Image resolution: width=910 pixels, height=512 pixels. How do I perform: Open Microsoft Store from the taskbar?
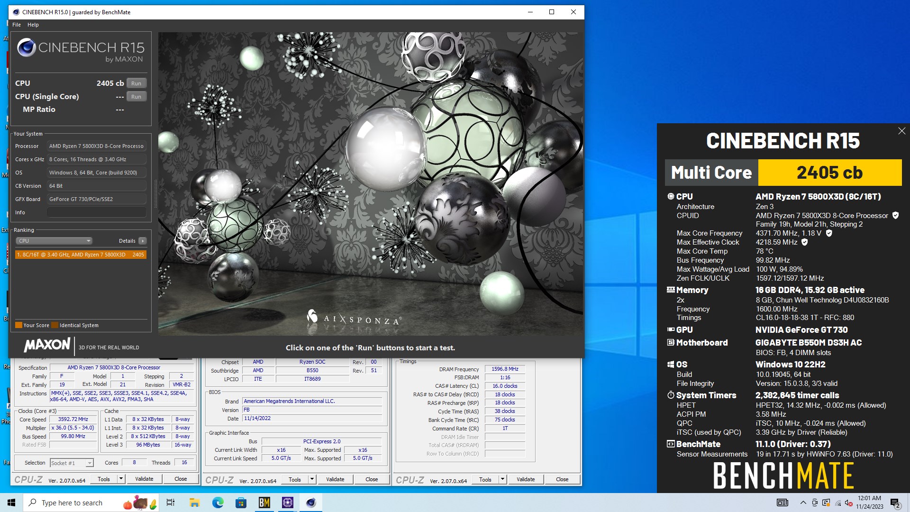[241, 503]
